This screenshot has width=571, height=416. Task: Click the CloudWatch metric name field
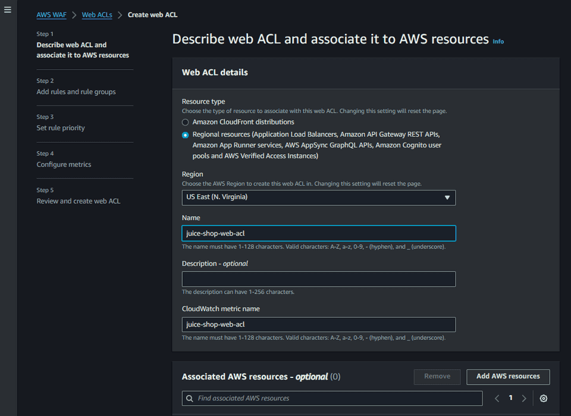319,324
